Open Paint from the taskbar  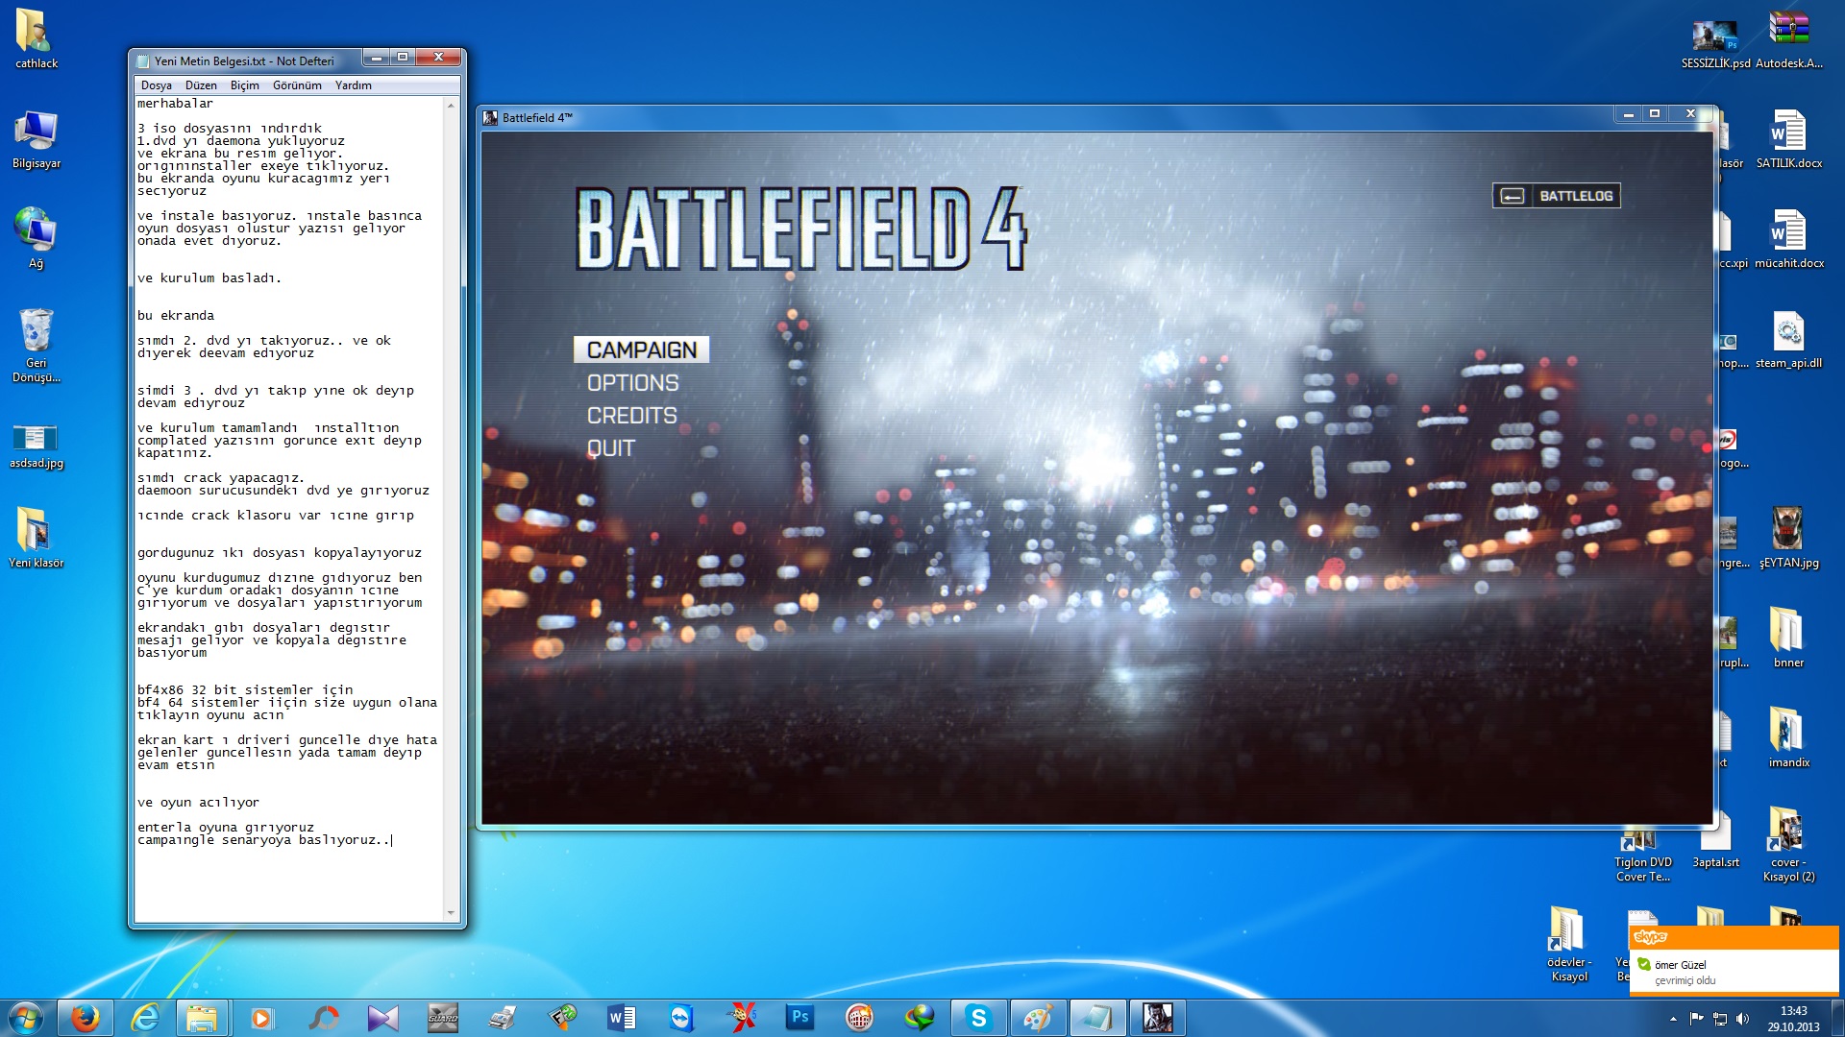[x=1038, y=1018]
